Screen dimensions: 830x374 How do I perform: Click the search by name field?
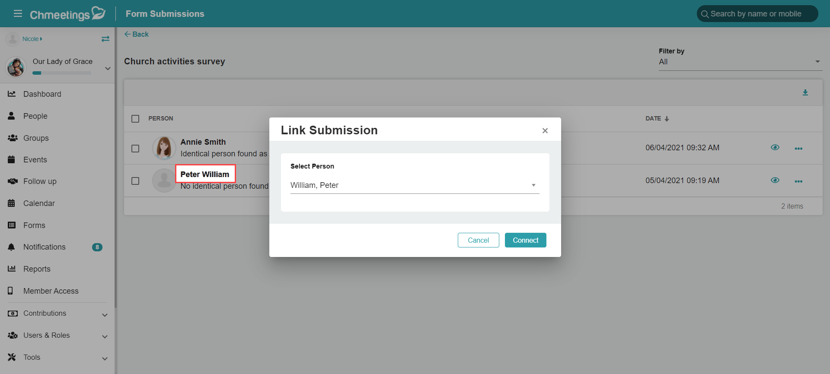pyautogui.click(x=757, y=14)
